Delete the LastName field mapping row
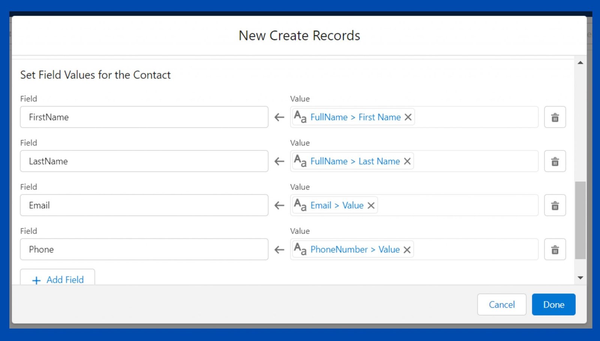Viewport: 600px width, 341px height. point(555,161)
